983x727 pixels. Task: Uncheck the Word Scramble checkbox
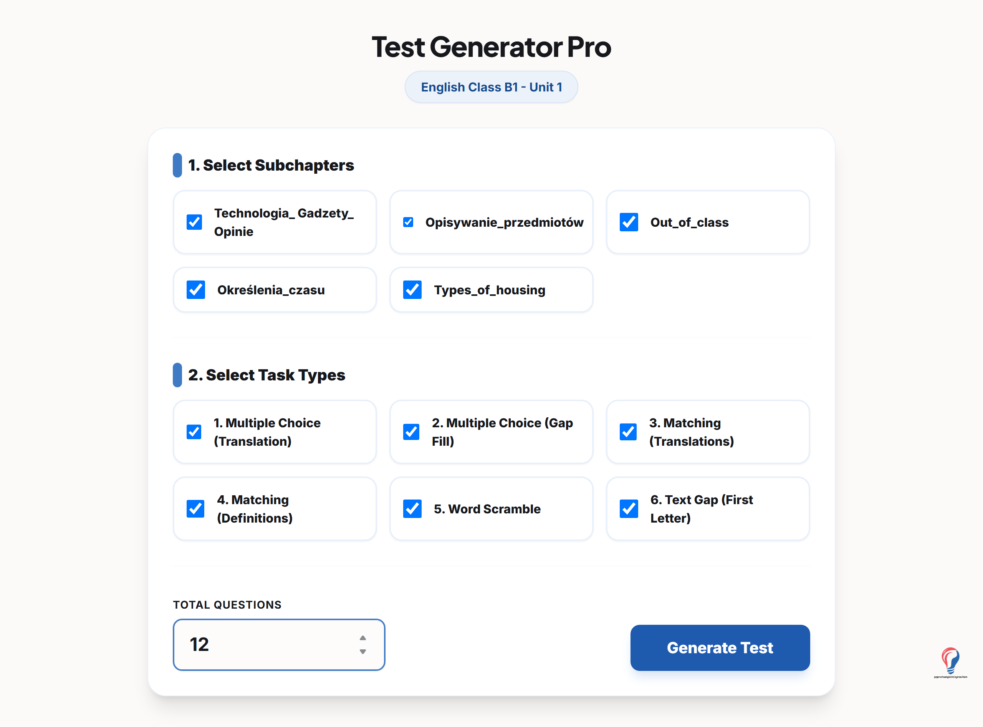(x=412, y=509)
